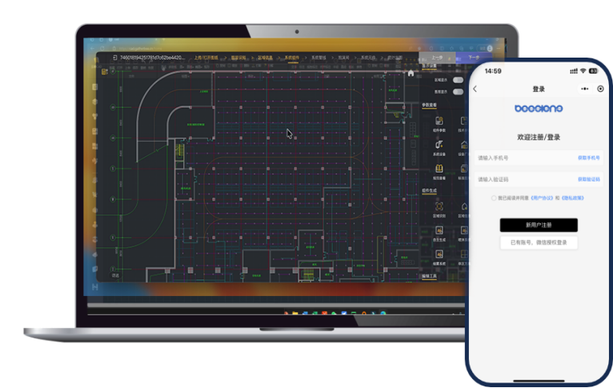Go to the 上传/打开图纸 step
Image resolution: width=613 pixels, height=388 pixels.
[206, 58]
